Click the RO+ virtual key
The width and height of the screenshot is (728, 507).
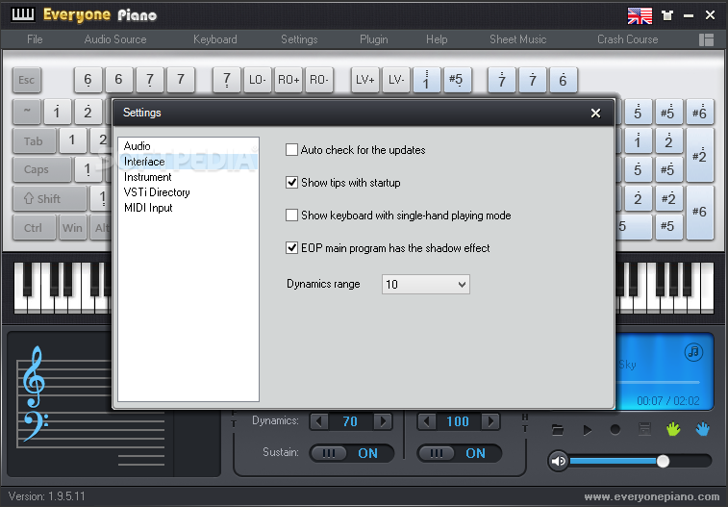coord(289,80)
